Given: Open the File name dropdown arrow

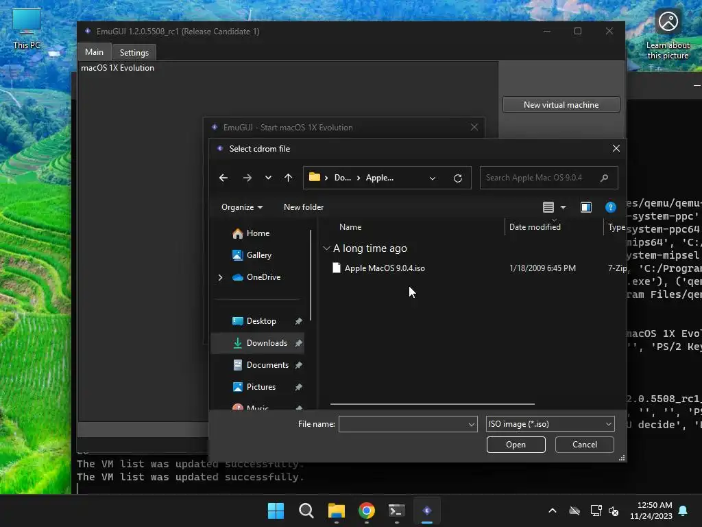Looking at the screenshot, I should 472,424.
